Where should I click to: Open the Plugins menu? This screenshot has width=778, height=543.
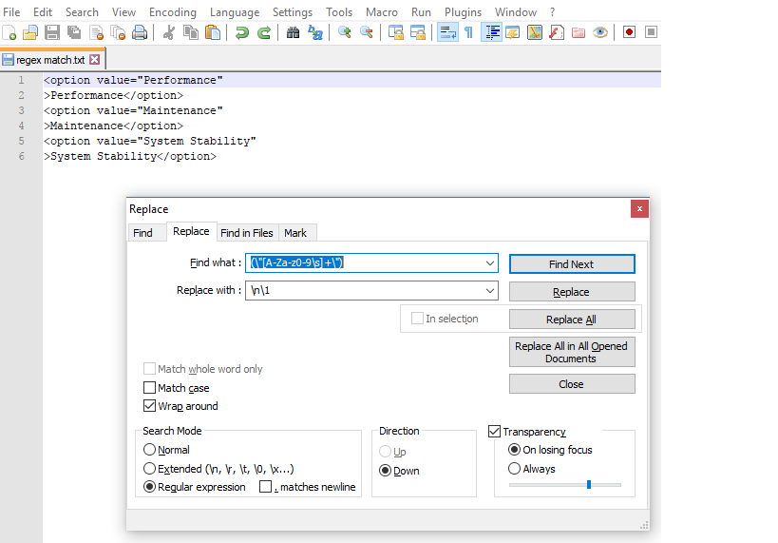(463, 12)
